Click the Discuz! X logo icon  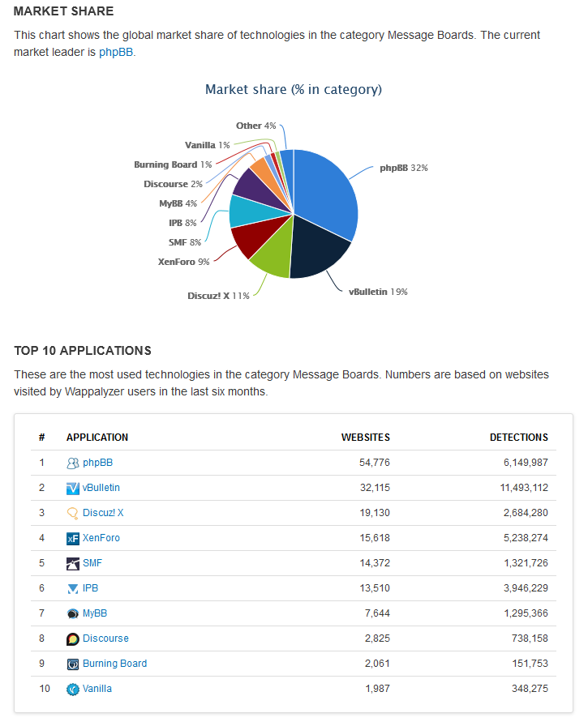[73, 513]
